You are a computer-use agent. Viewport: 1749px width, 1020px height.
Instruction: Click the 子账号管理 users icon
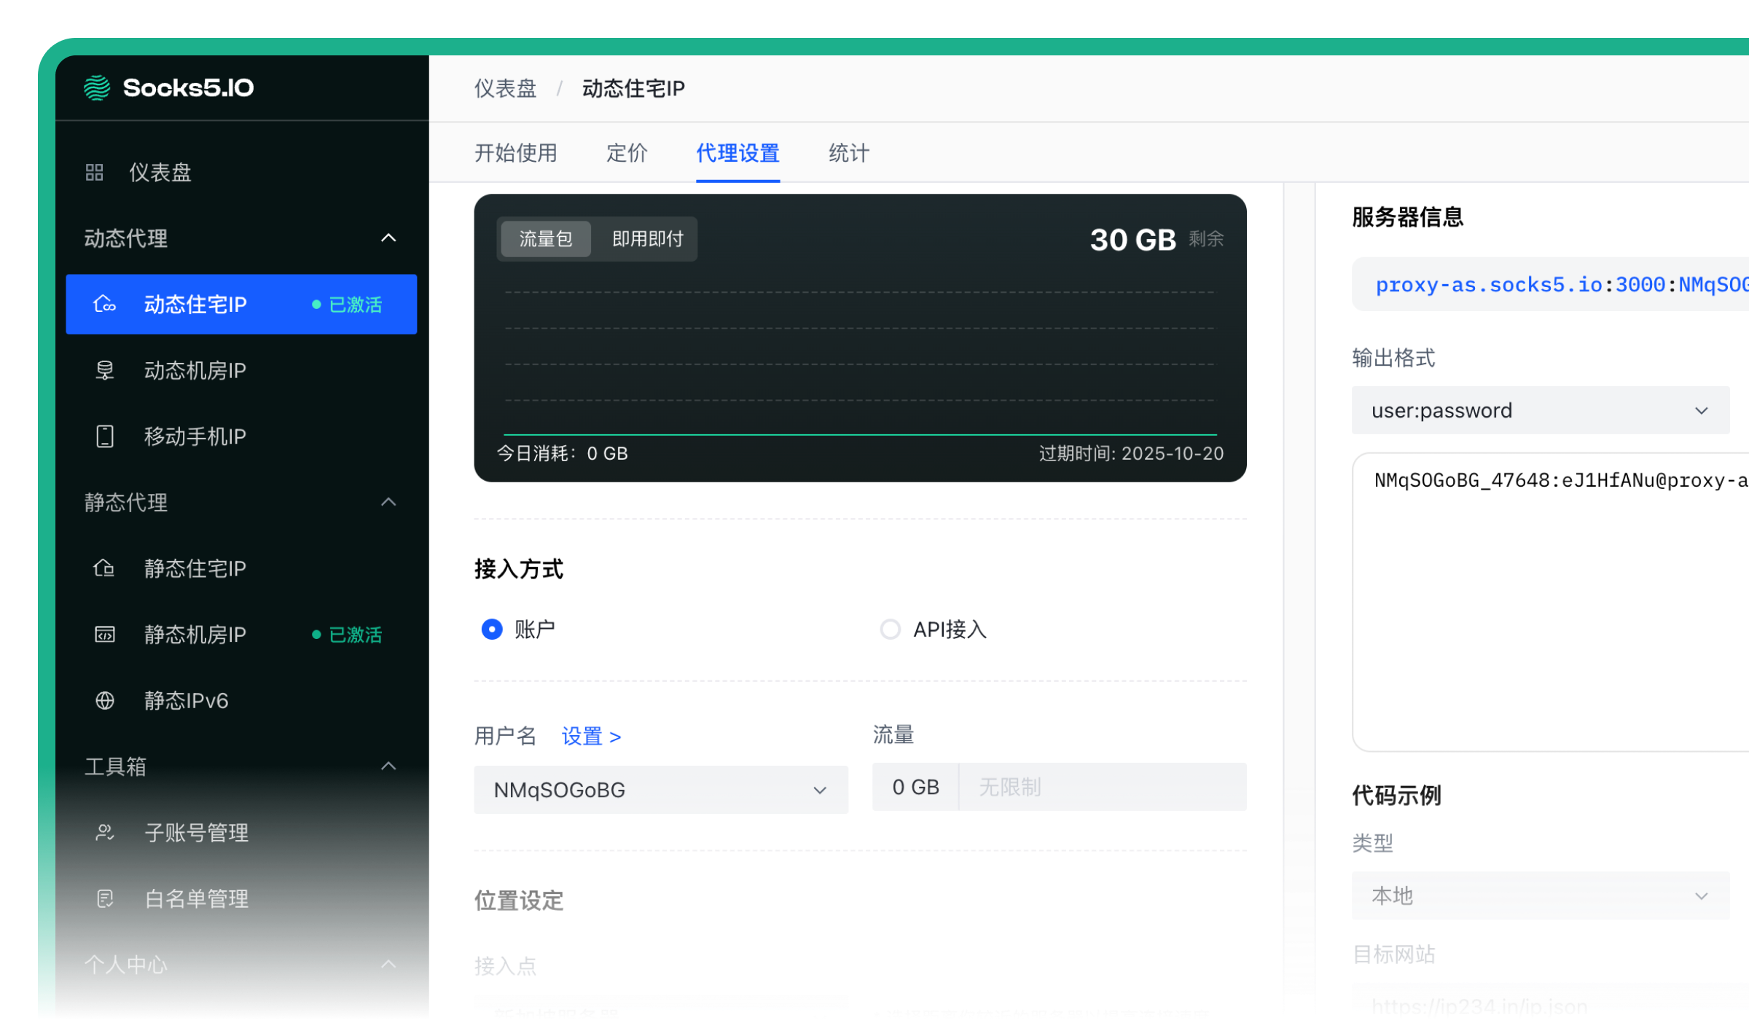(x=105, y=833)
